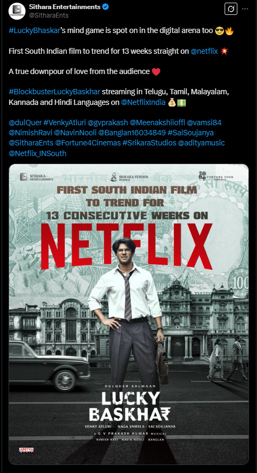Visit the @dulQuer profile mention
The image size is (257, 473).
click(x=25, y=123)
